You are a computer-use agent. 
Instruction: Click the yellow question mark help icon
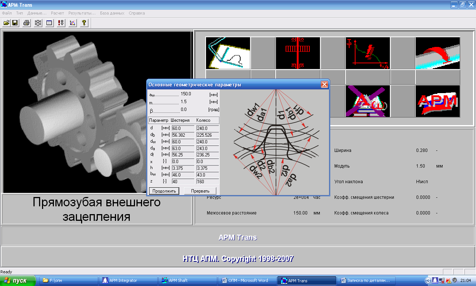(84, 23)
